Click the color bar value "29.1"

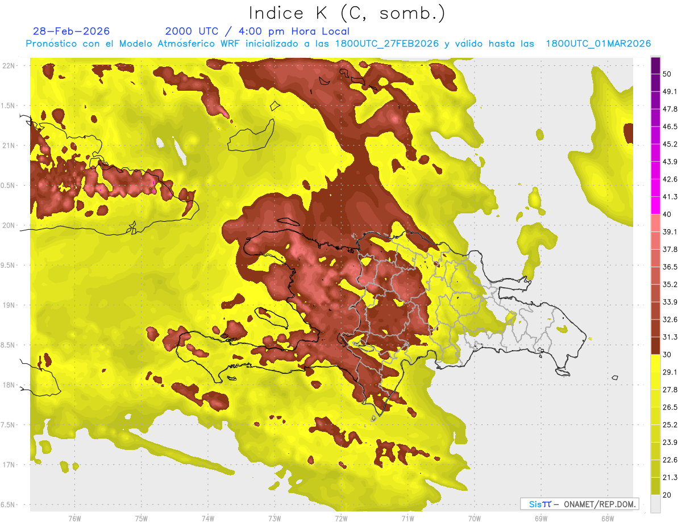pyautogui.click(x=670, y=372)
